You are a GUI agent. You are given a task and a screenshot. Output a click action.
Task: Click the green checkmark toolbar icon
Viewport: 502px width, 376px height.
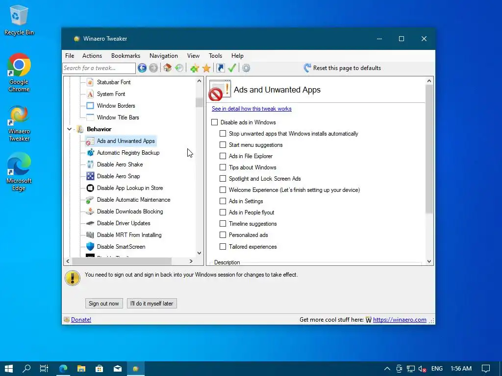coord(232,68)
